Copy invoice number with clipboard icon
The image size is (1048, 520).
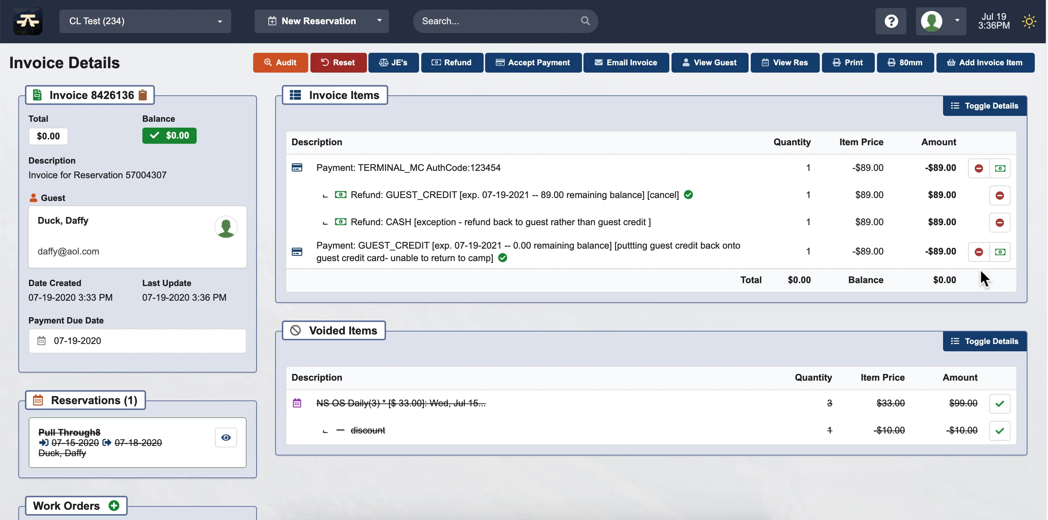[142, 95]
